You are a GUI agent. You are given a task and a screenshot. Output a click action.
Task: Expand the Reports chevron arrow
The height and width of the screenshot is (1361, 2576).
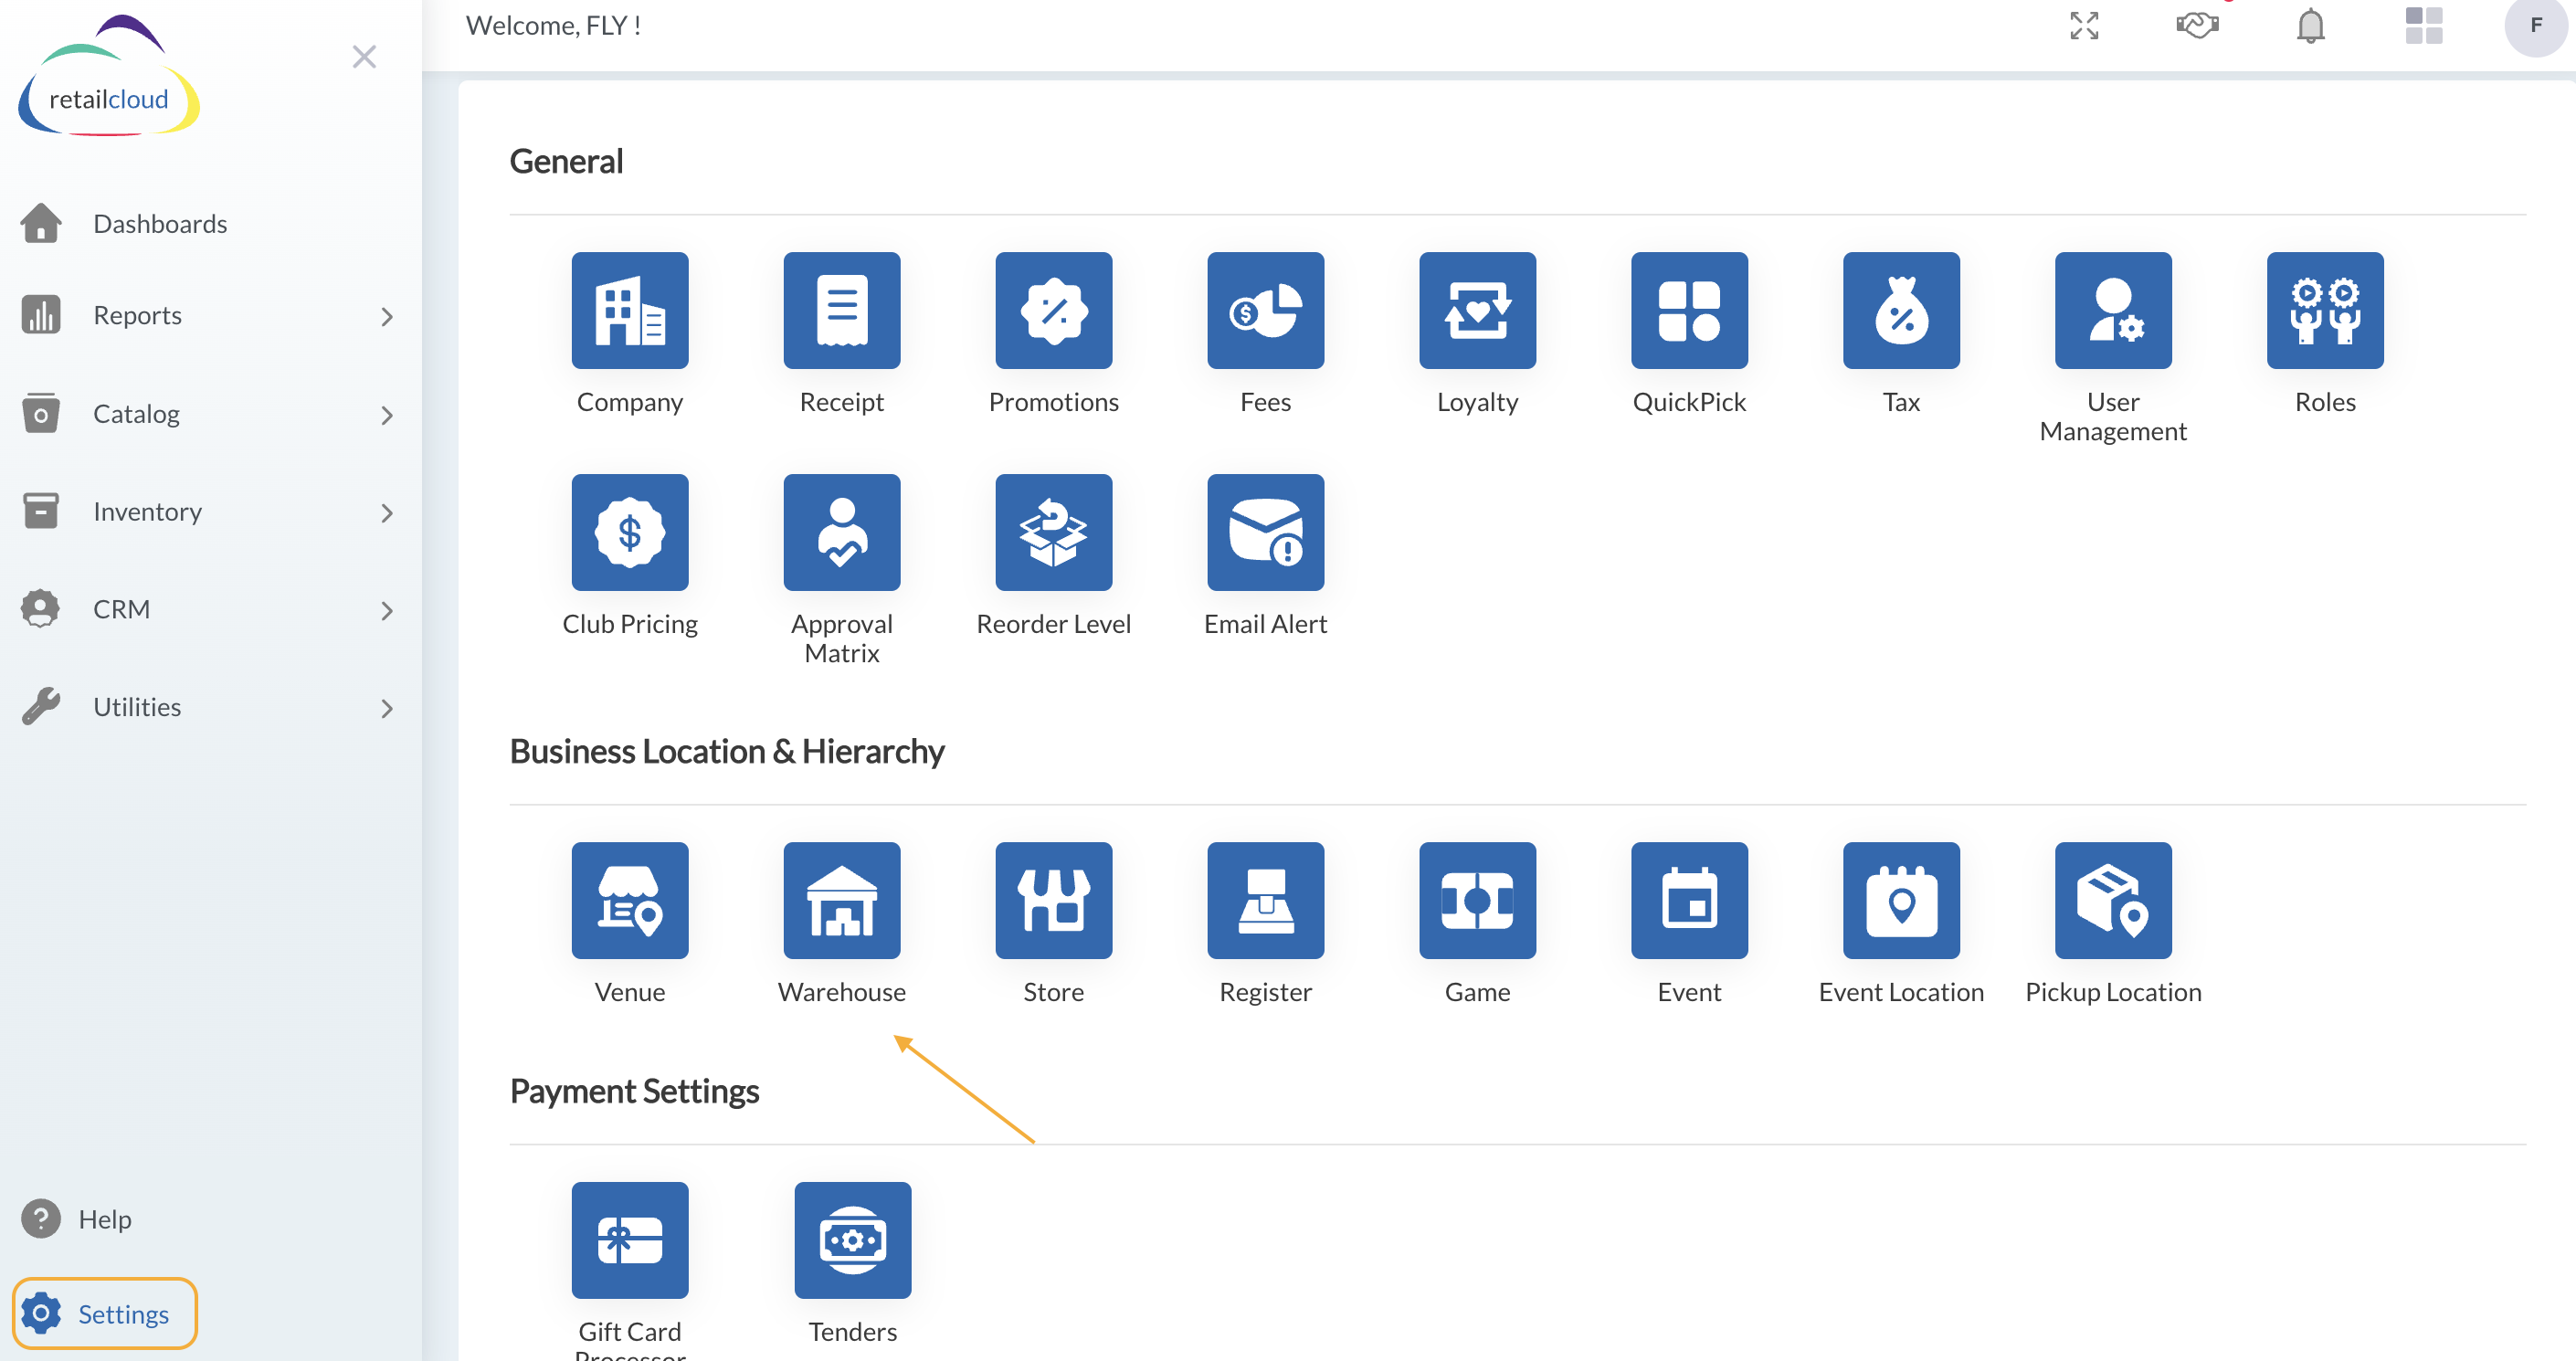click(x=387, y=317)
